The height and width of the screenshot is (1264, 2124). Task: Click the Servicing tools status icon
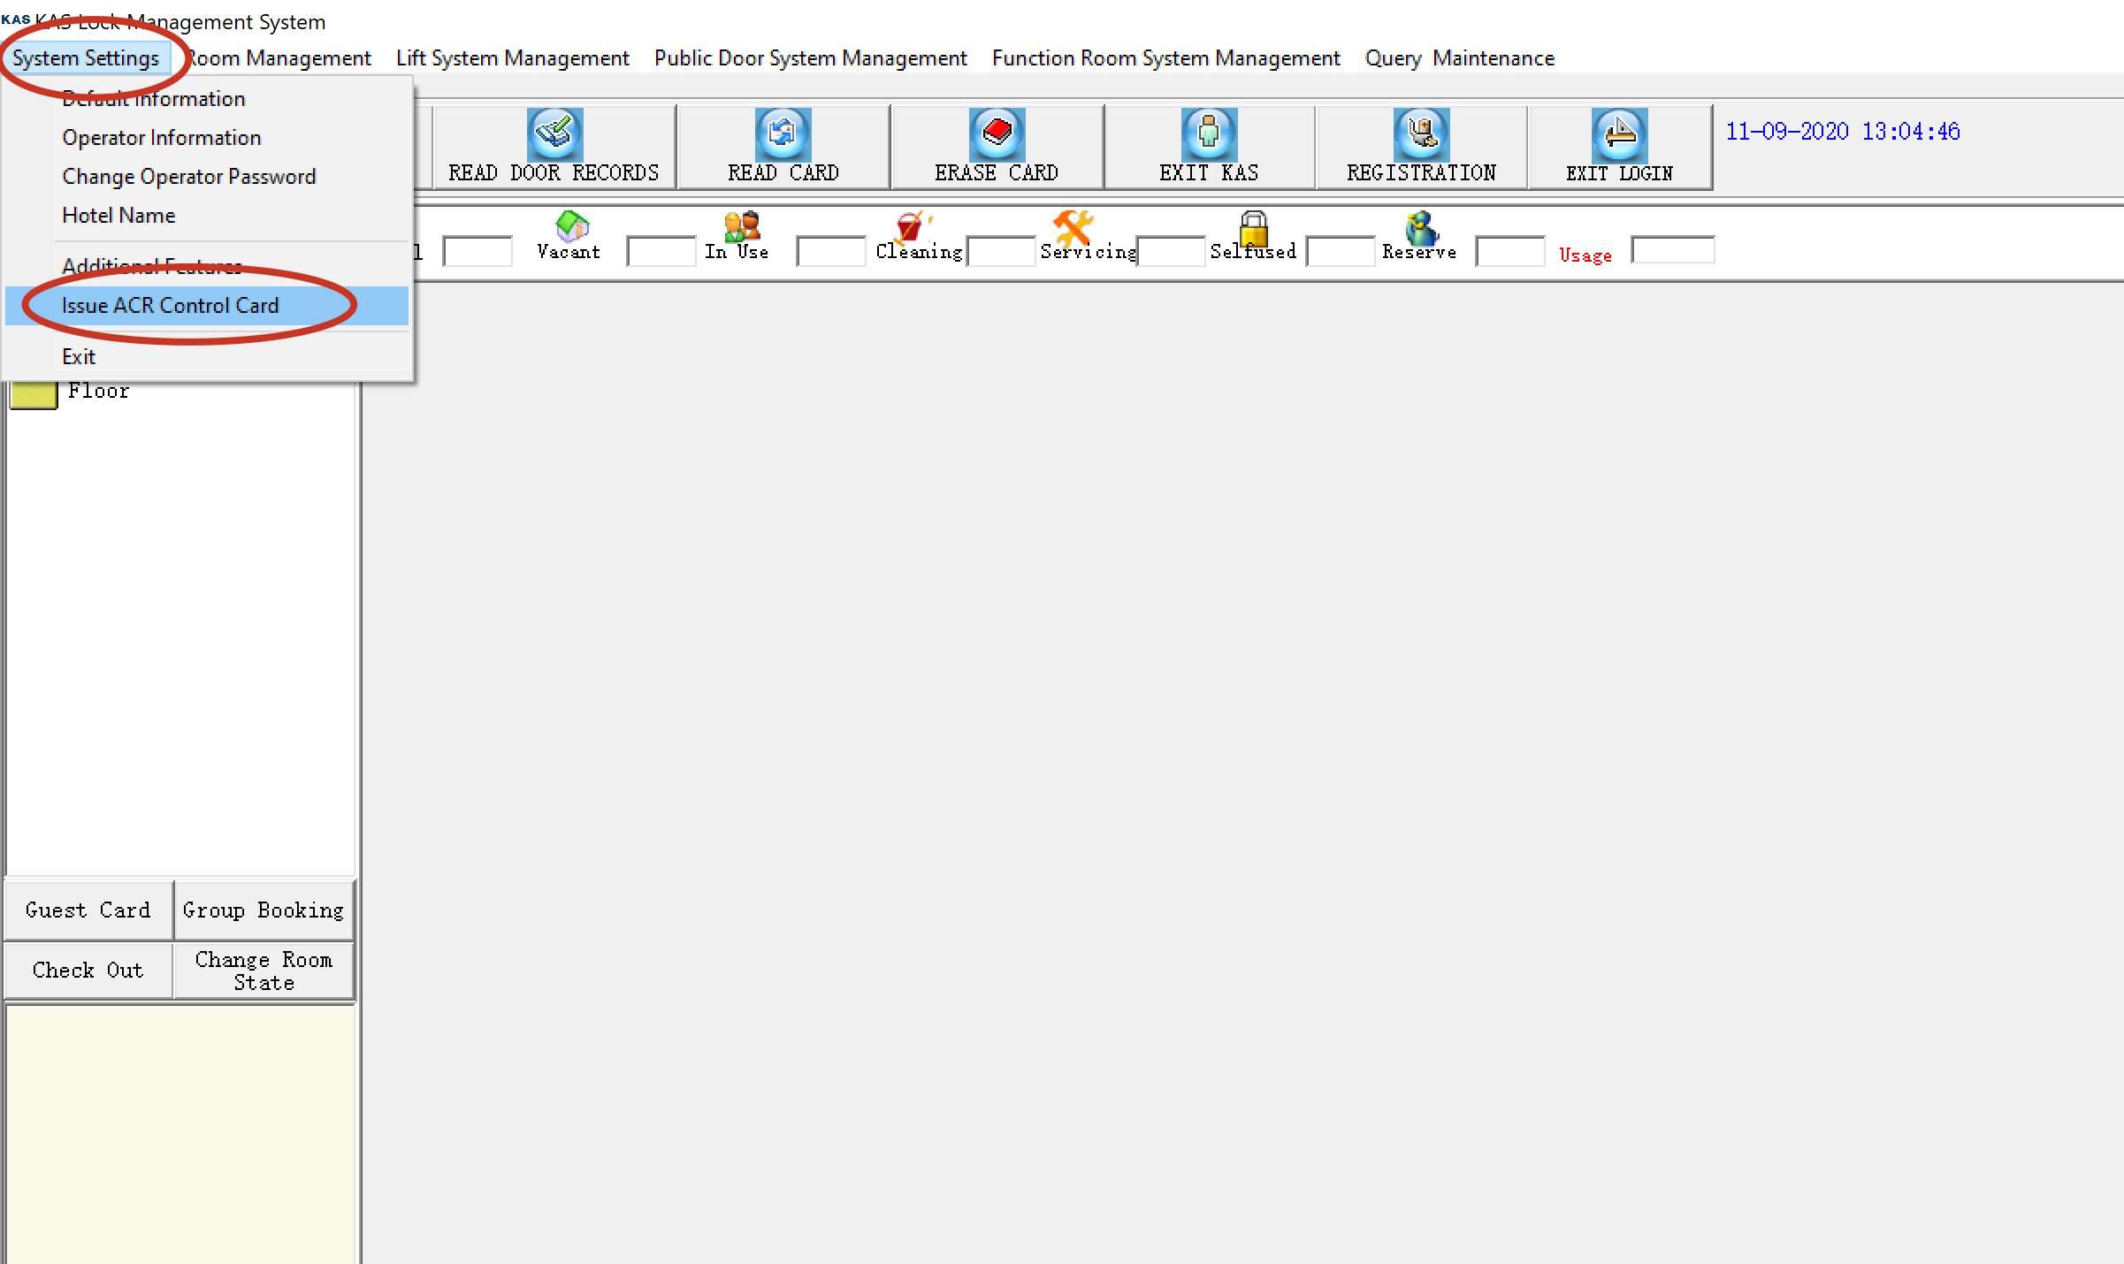(1073, 226)
